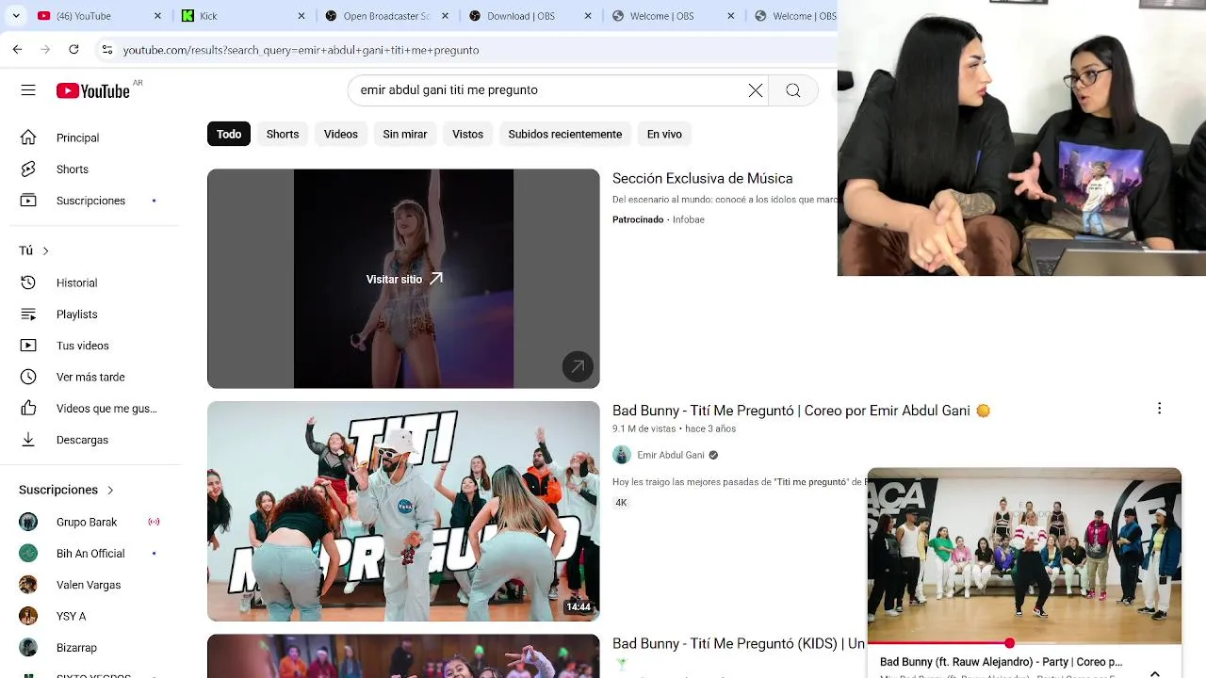Open the YouTube hamburger guide menu

coord(28,90)
